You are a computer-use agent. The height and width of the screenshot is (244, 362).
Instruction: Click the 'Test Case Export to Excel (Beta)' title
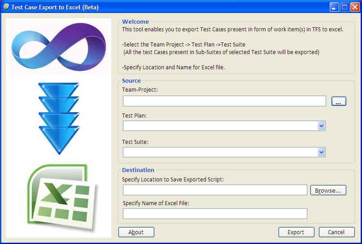point(55,7)
